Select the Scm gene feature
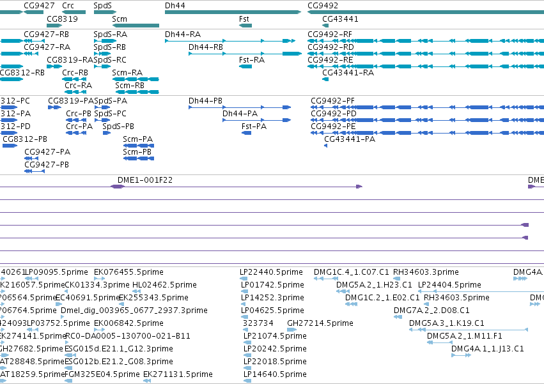 (x=136, y=26)
